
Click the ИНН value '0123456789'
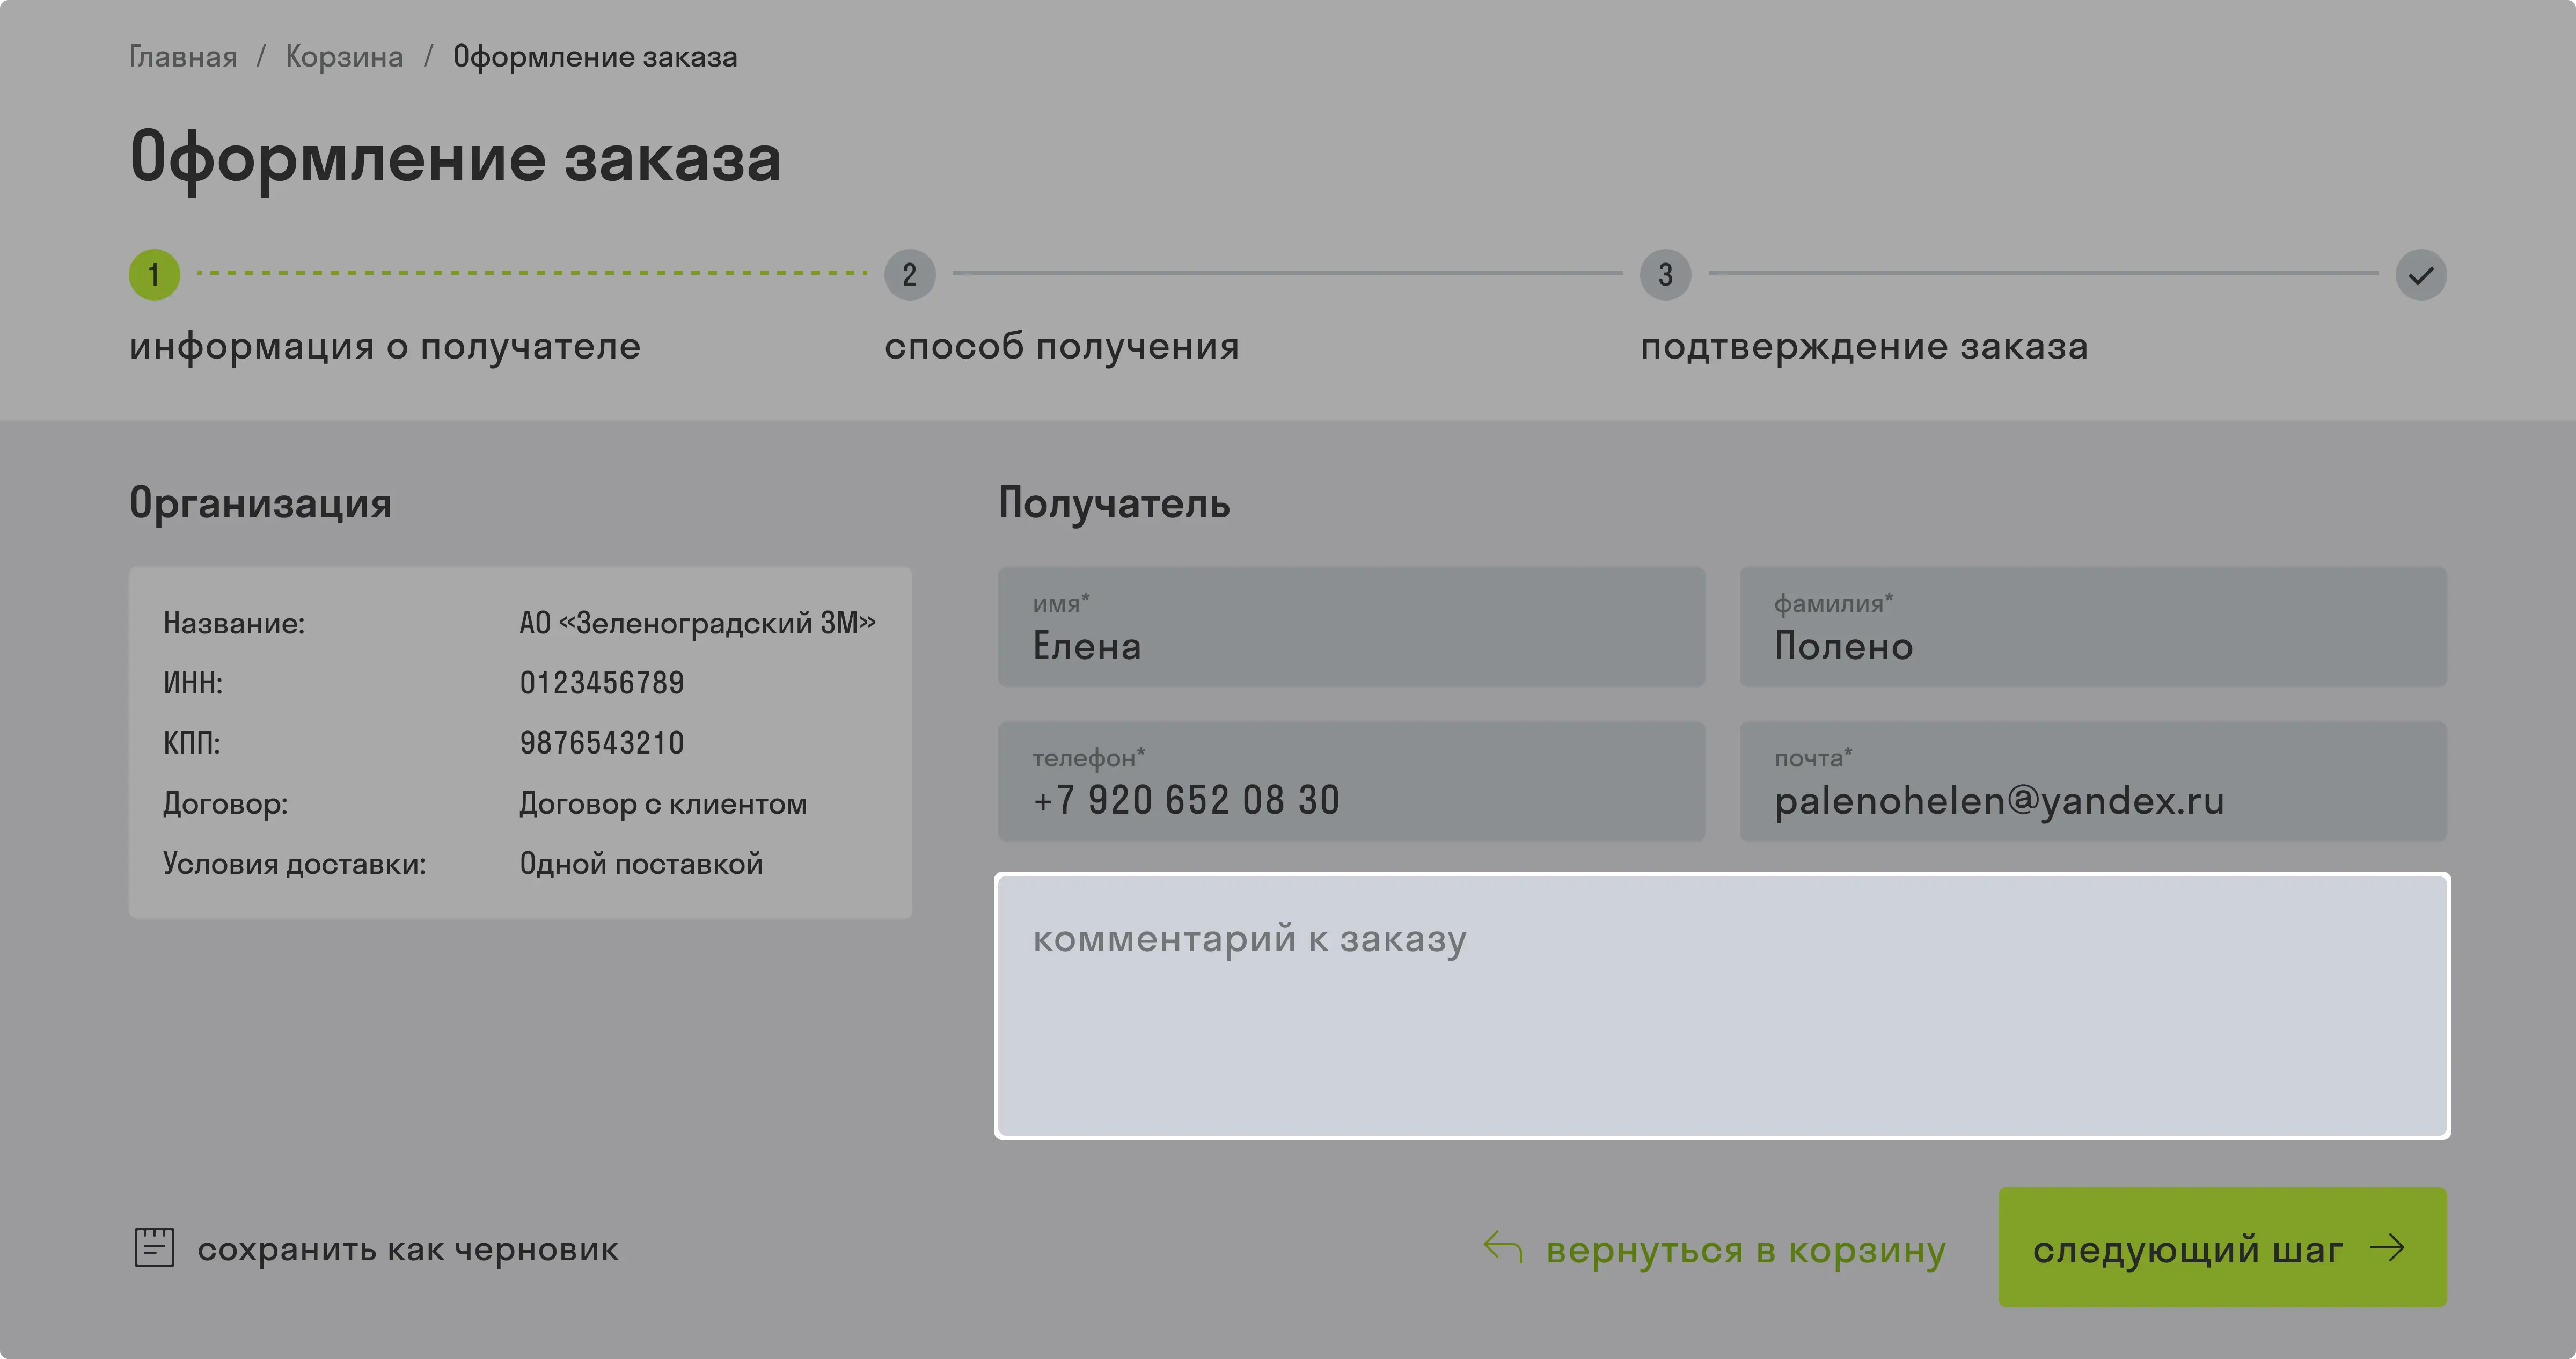pyautogui.click(x=602, y=683)
